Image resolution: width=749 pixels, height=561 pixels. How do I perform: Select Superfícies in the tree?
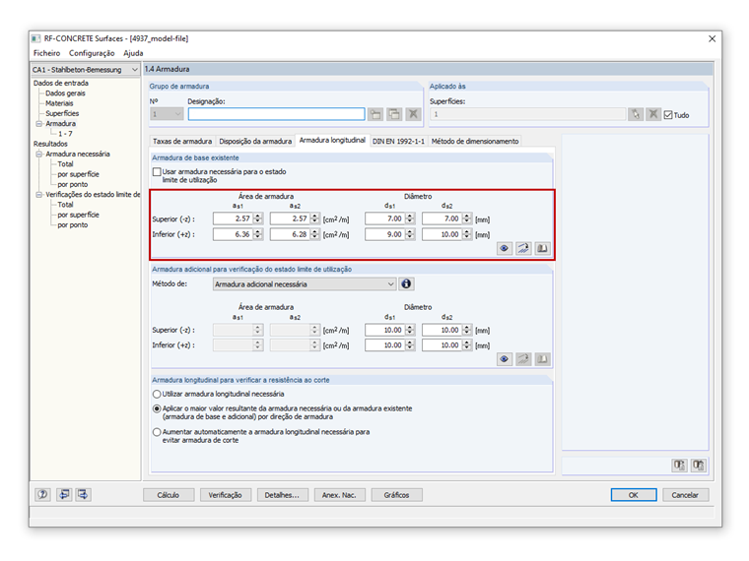[x=62, y=113]
